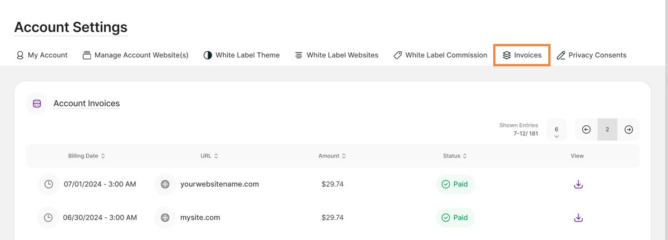Download the mysite.com invoice
This screenshot has height=240, width=668.
pos(578,218)
